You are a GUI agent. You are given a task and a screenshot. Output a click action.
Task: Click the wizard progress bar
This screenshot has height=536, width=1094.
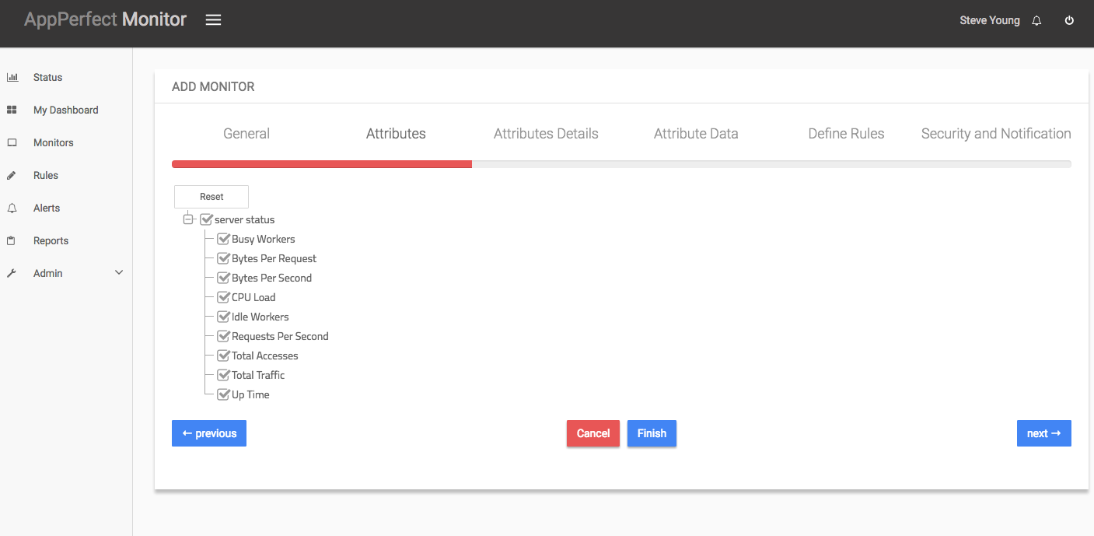point(621,164)
